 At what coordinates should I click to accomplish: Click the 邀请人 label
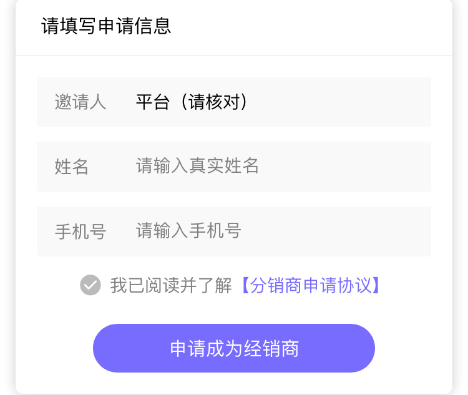point(80,102)
